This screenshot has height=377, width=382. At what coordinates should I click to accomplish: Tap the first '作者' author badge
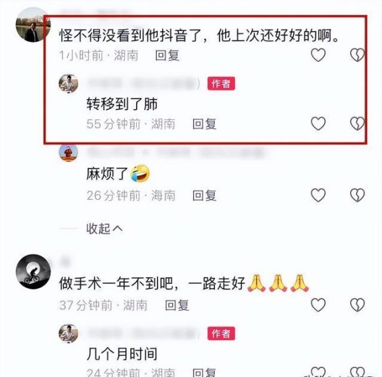(221, 84)
